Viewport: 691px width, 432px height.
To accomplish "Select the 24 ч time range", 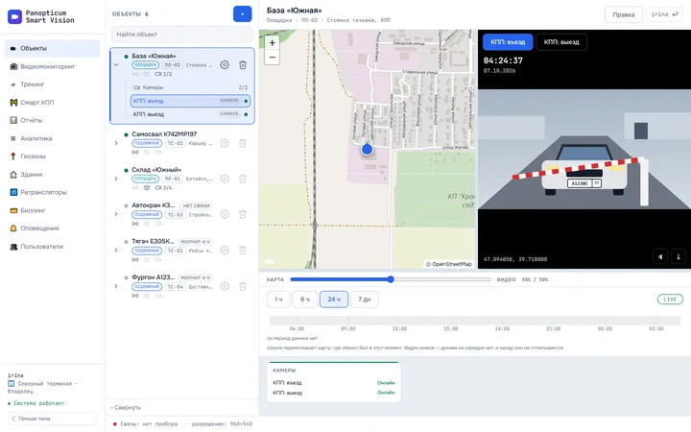I will pos(334,300).
